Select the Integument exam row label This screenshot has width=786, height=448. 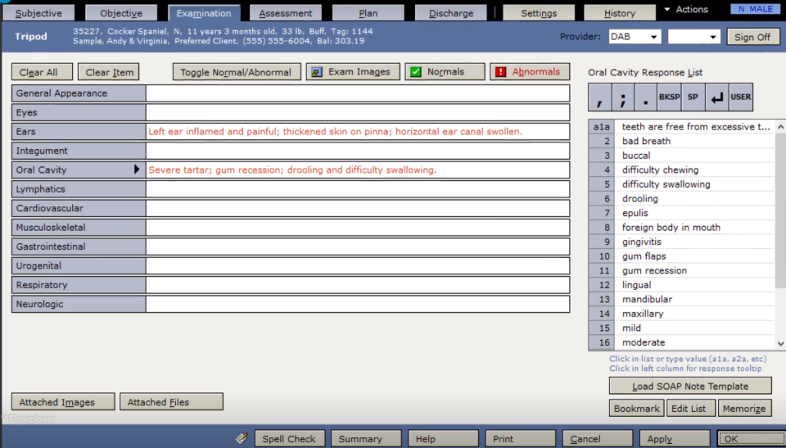[x=79, y=151]
